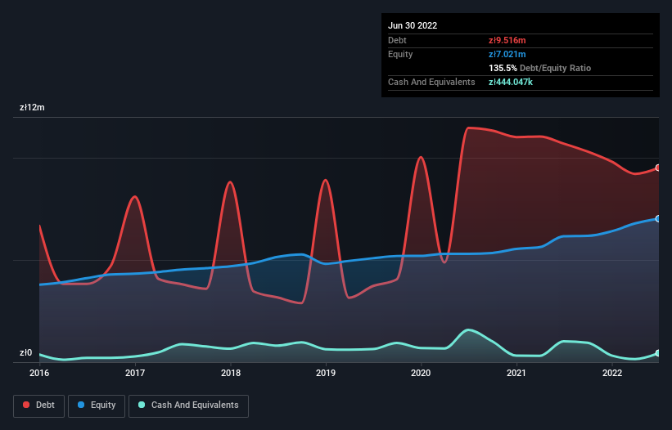Click the red Debt legend dot
Image resolution: width=672 pixels, height=430 pixels.
tap(26, 405)
